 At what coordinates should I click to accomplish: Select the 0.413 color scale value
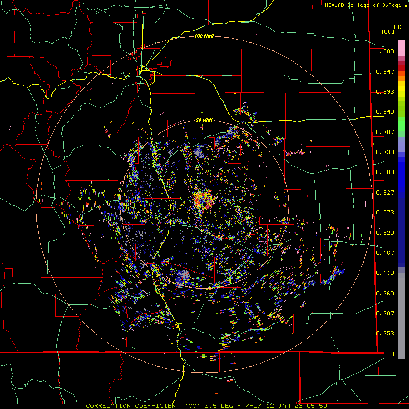[385, 273]
